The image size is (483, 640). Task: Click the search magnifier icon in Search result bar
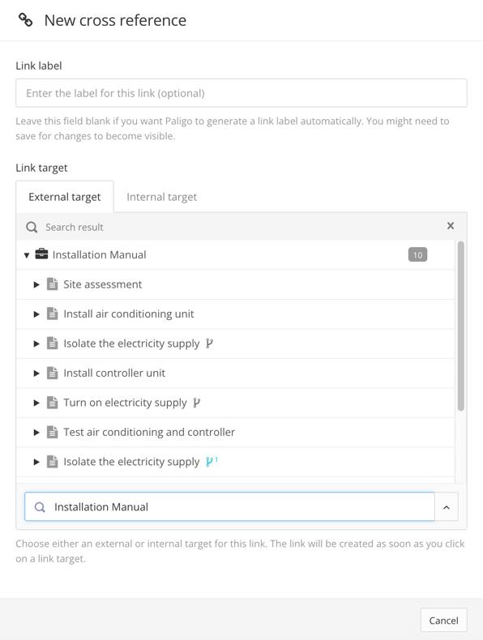[x=32, y=227]
